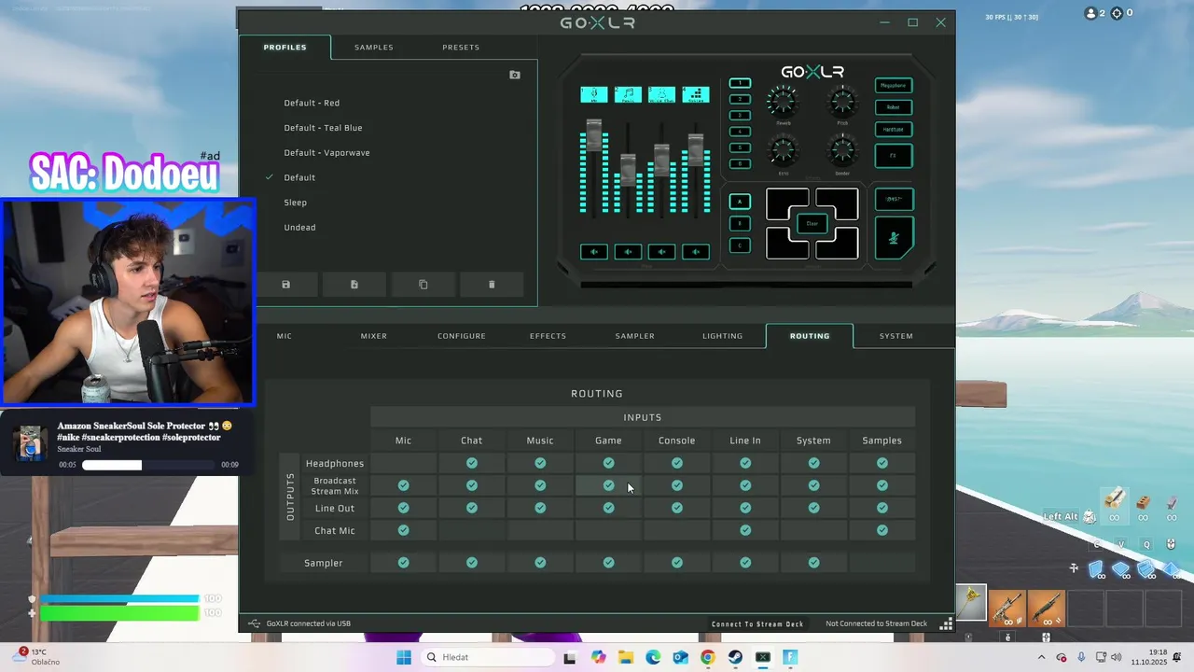Toggle Mic routing to Broadcast Stream Mix
The width and height of the screenshot is (1194, 672).
tap(403, 485)
